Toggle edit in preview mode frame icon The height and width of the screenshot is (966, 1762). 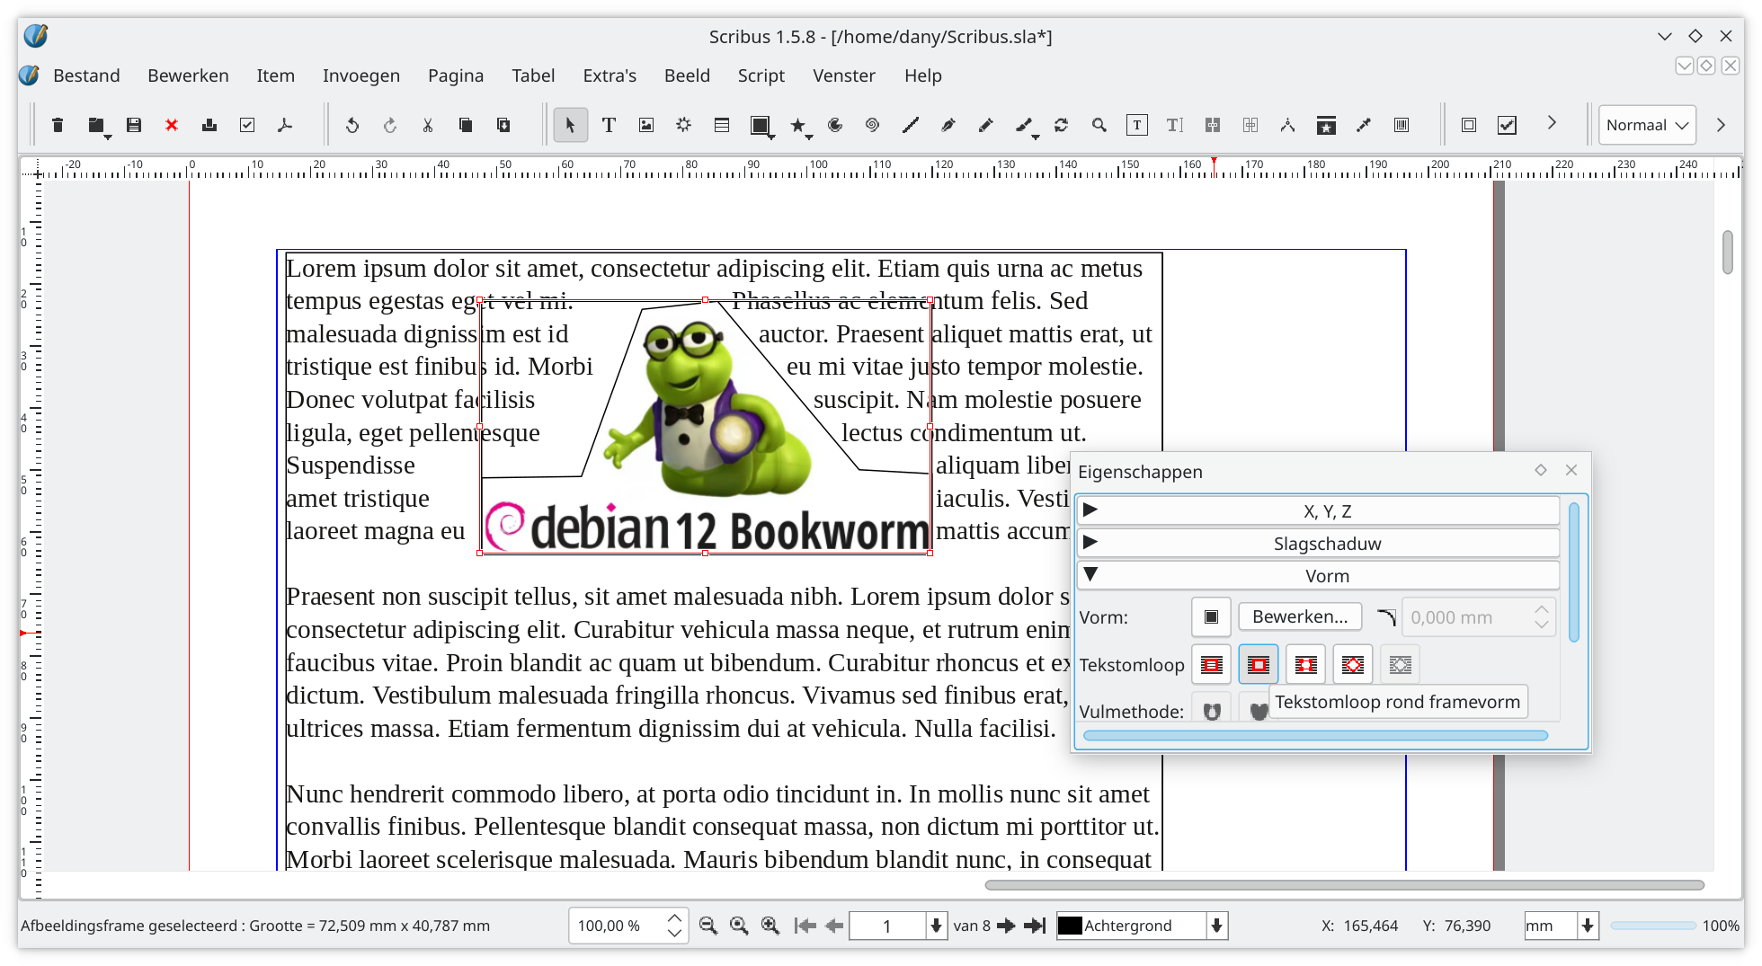1469,125
